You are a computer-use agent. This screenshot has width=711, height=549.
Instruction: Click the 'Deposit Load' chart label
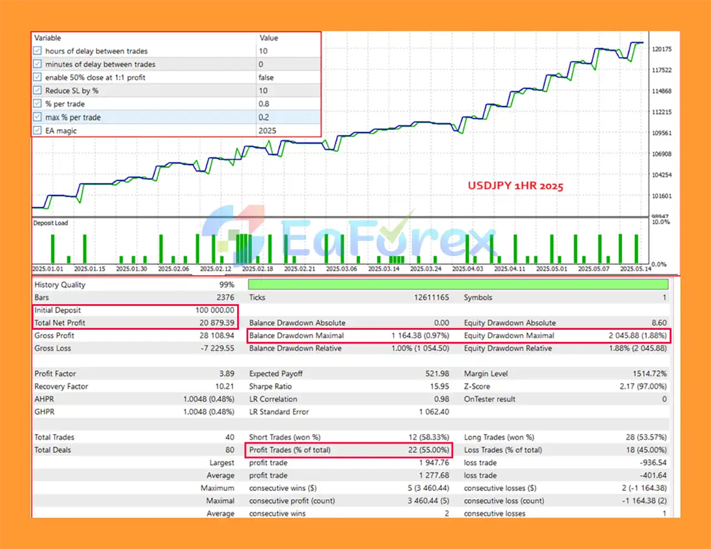click(x=51, y=223)
